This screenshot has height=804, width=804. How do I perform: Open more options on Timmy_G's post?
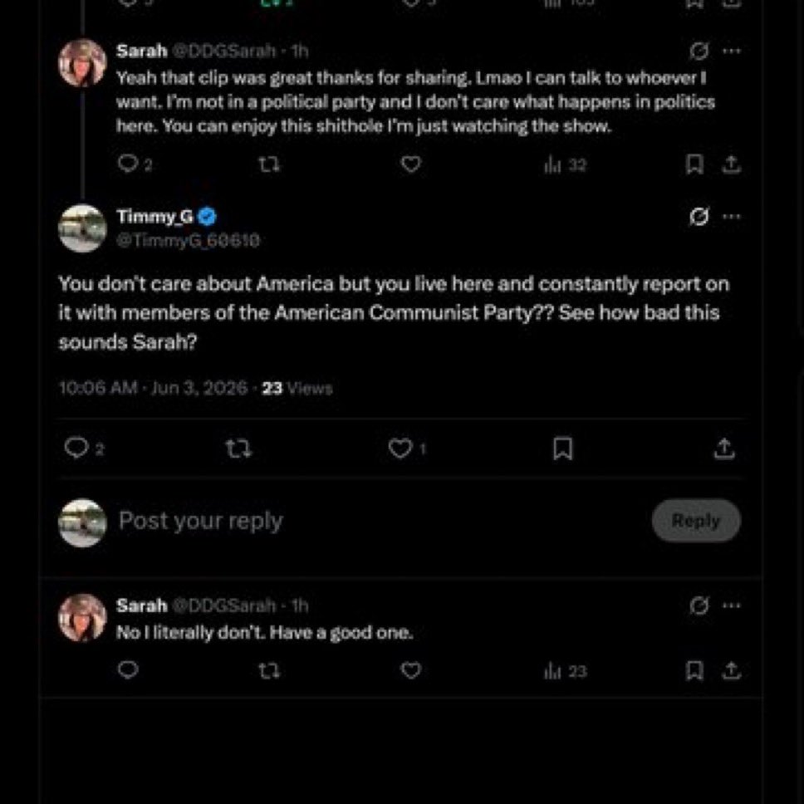click(x=732, y=217)
